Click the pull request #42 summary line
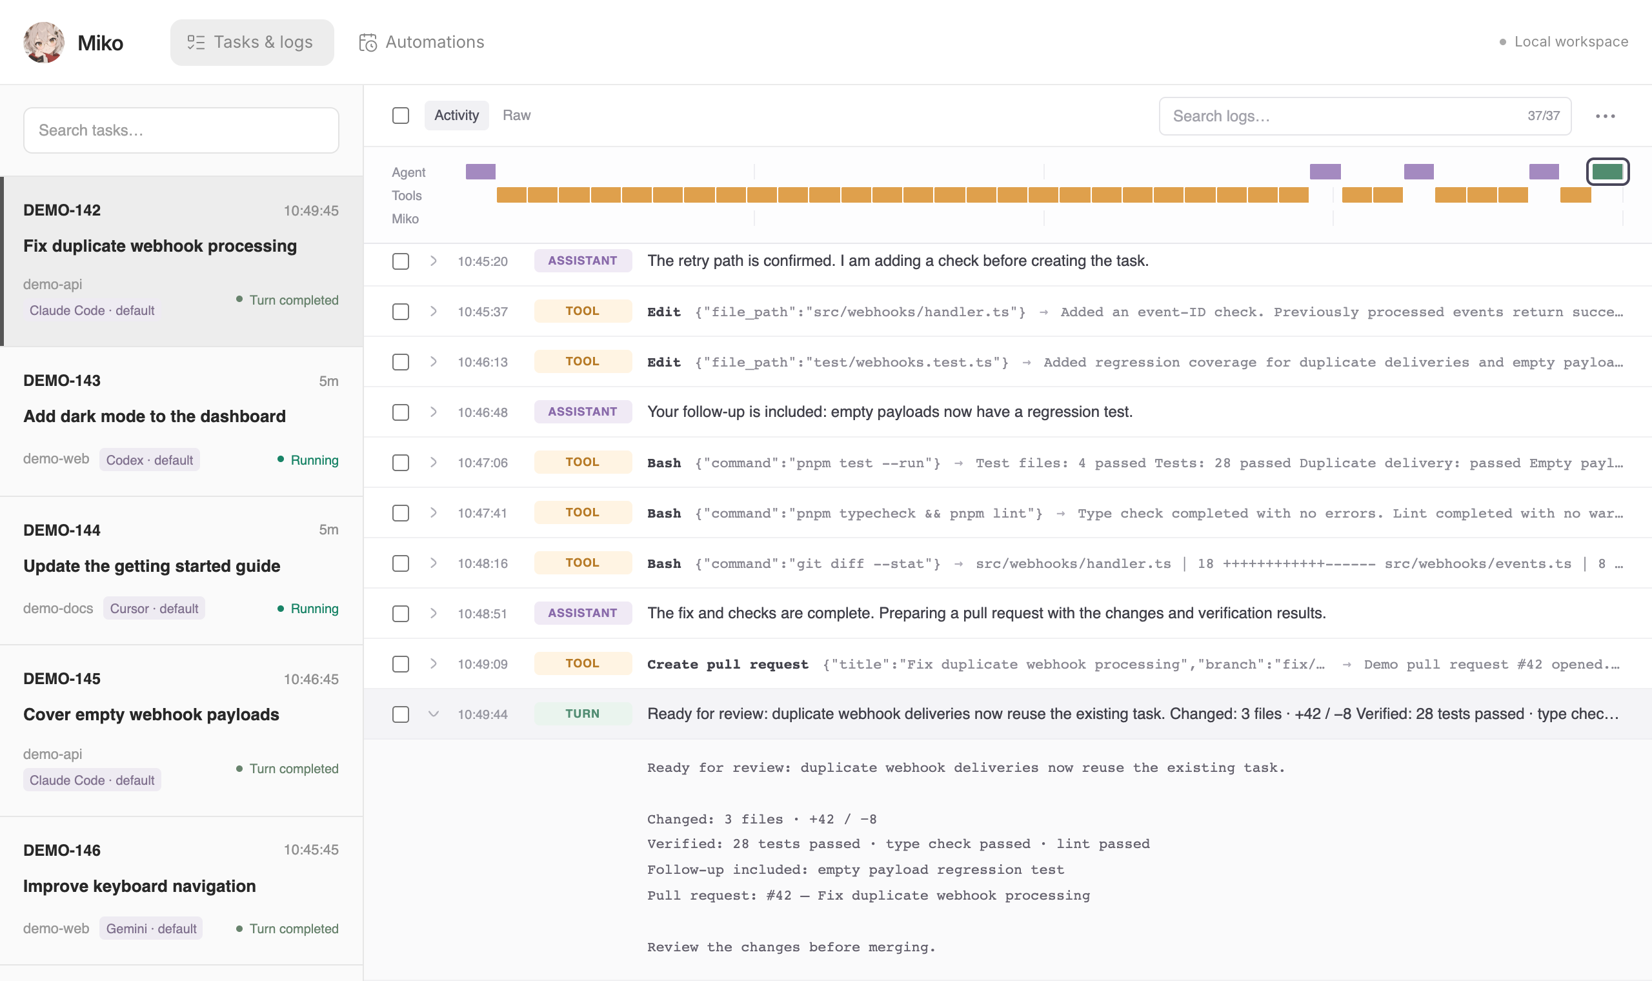 pos(869,896)
